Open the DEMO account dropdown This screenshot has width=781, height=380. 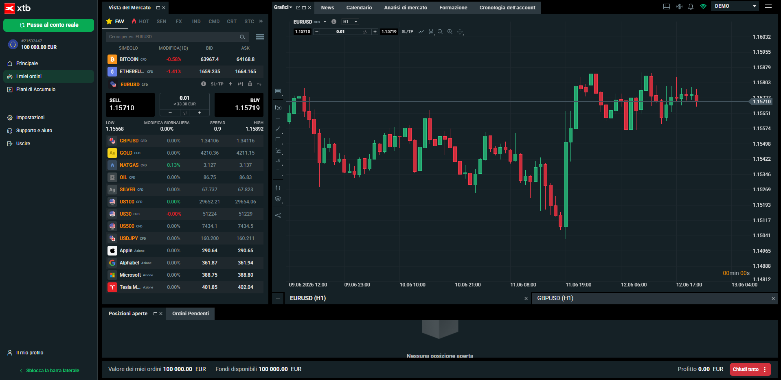pyautogui.click(x=735, y=6)
